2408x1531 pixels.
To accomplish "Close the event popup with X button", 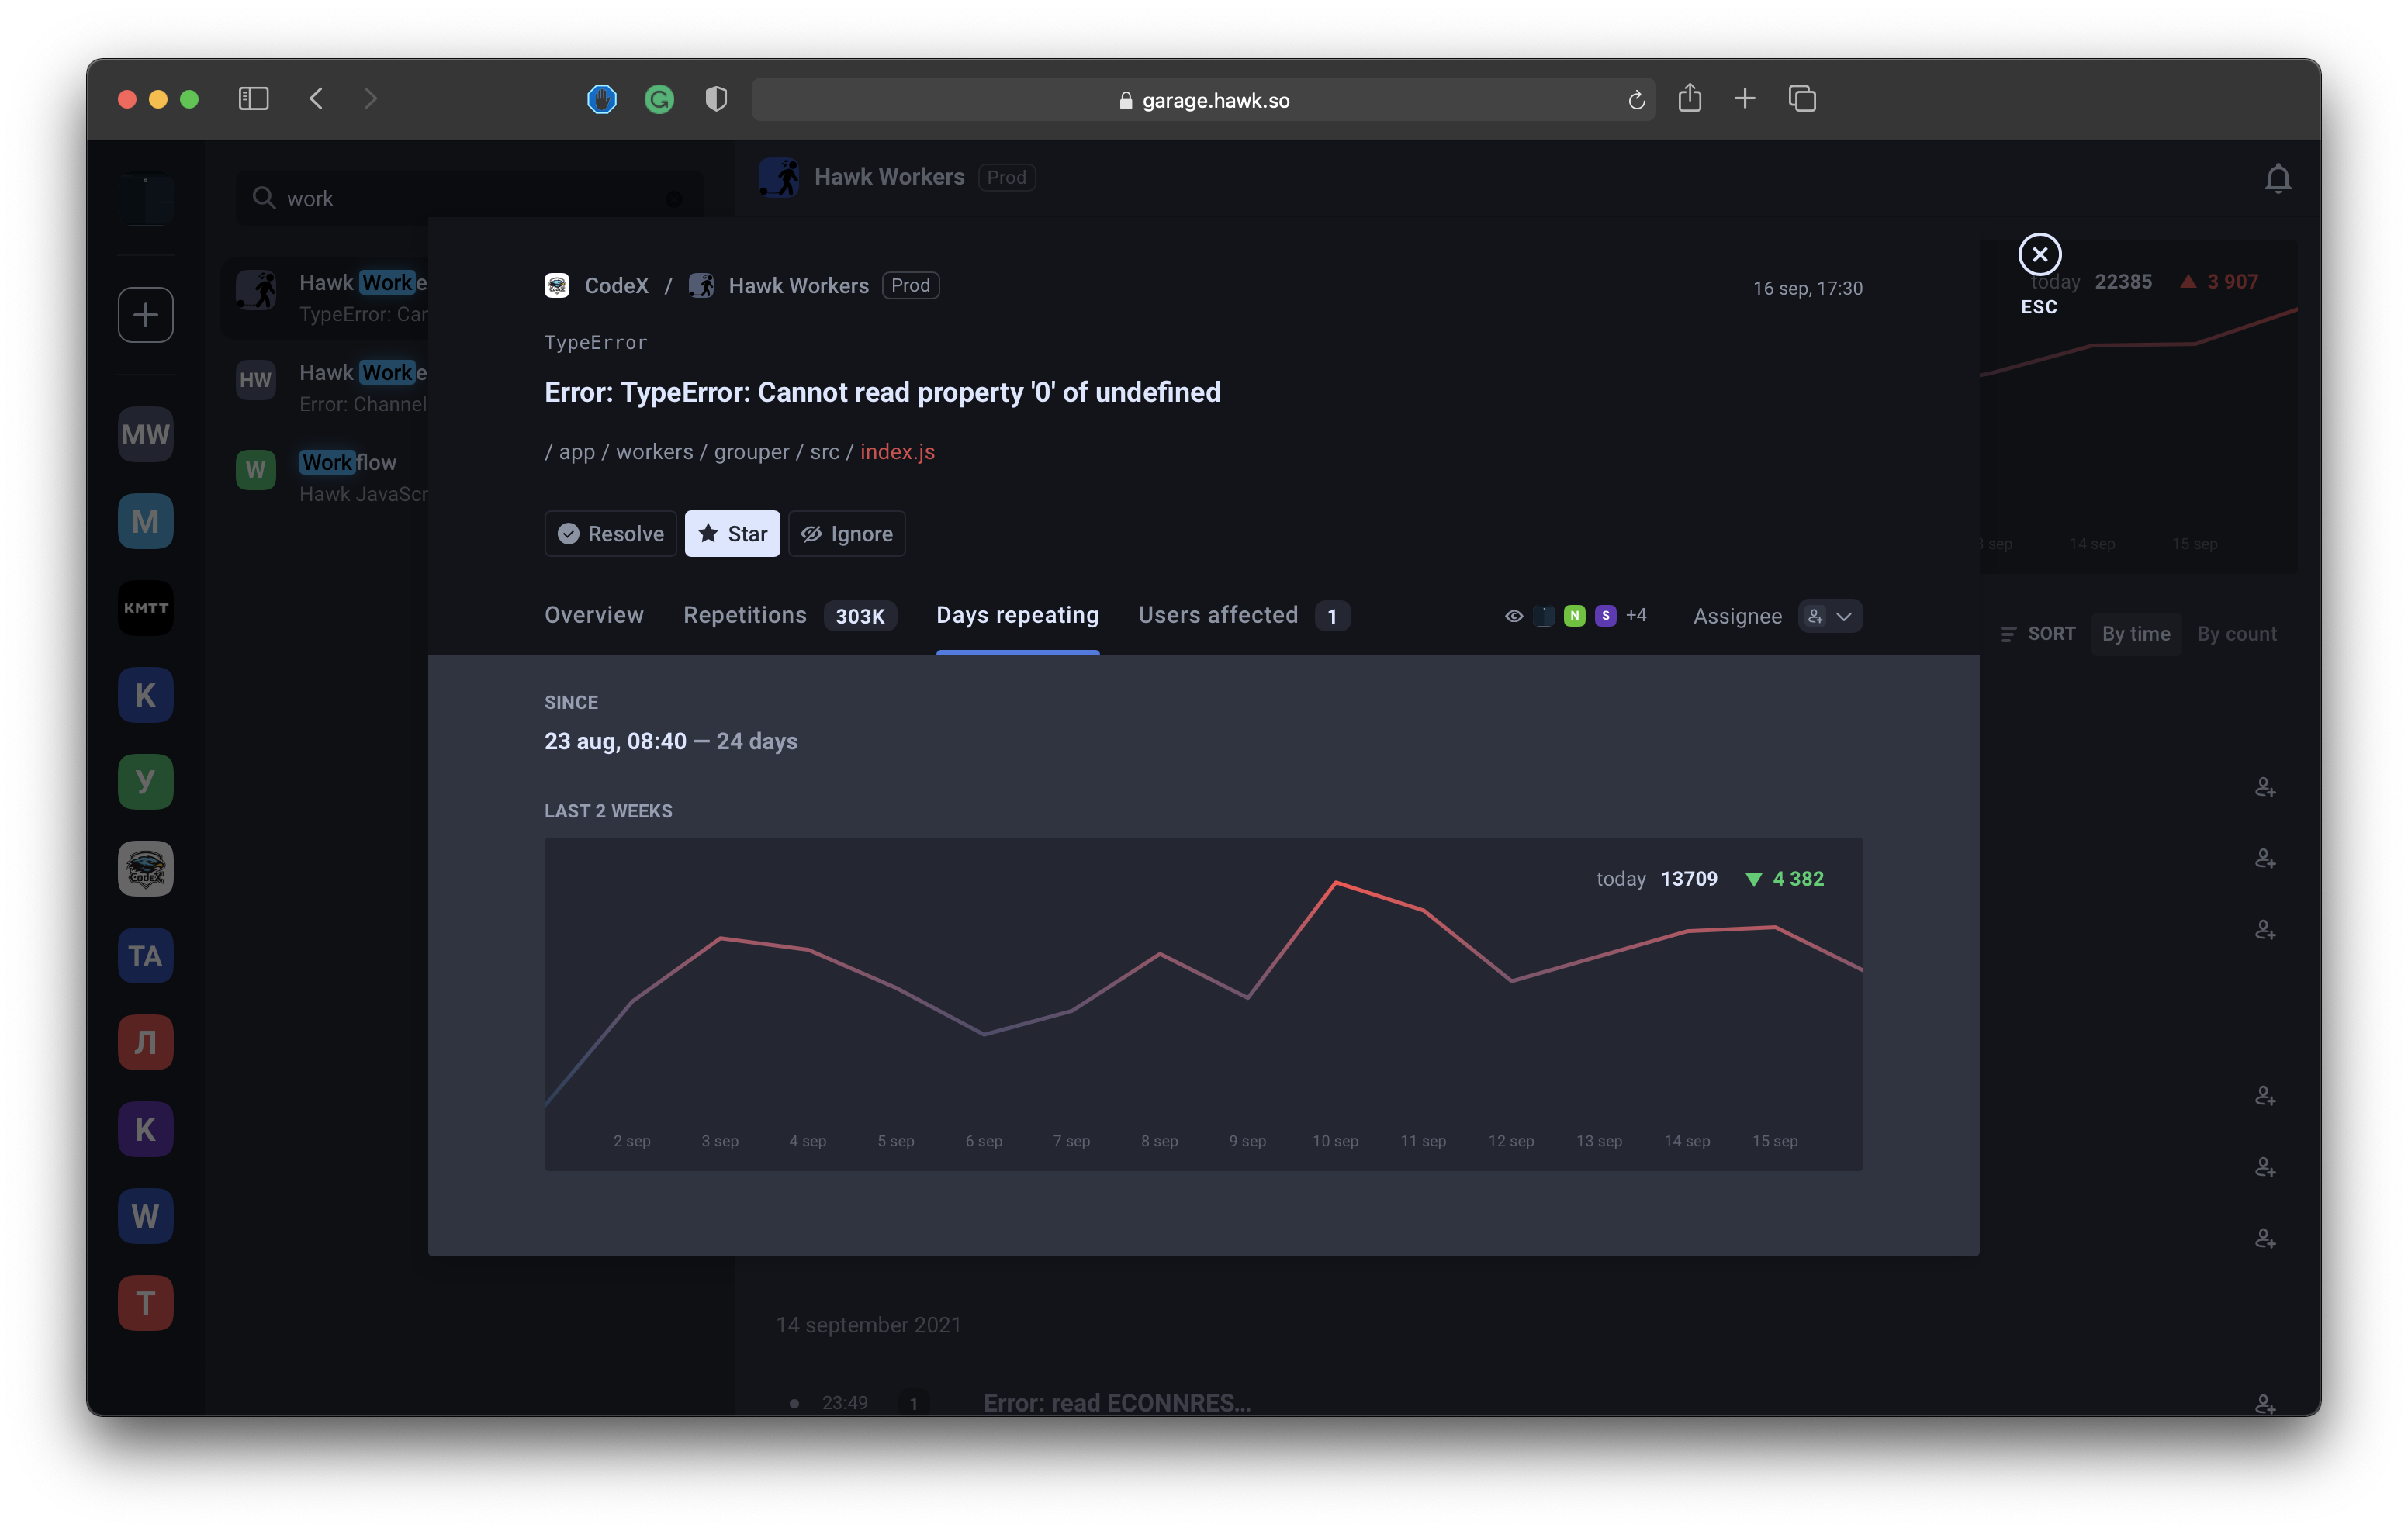I will coord(2039,254).
